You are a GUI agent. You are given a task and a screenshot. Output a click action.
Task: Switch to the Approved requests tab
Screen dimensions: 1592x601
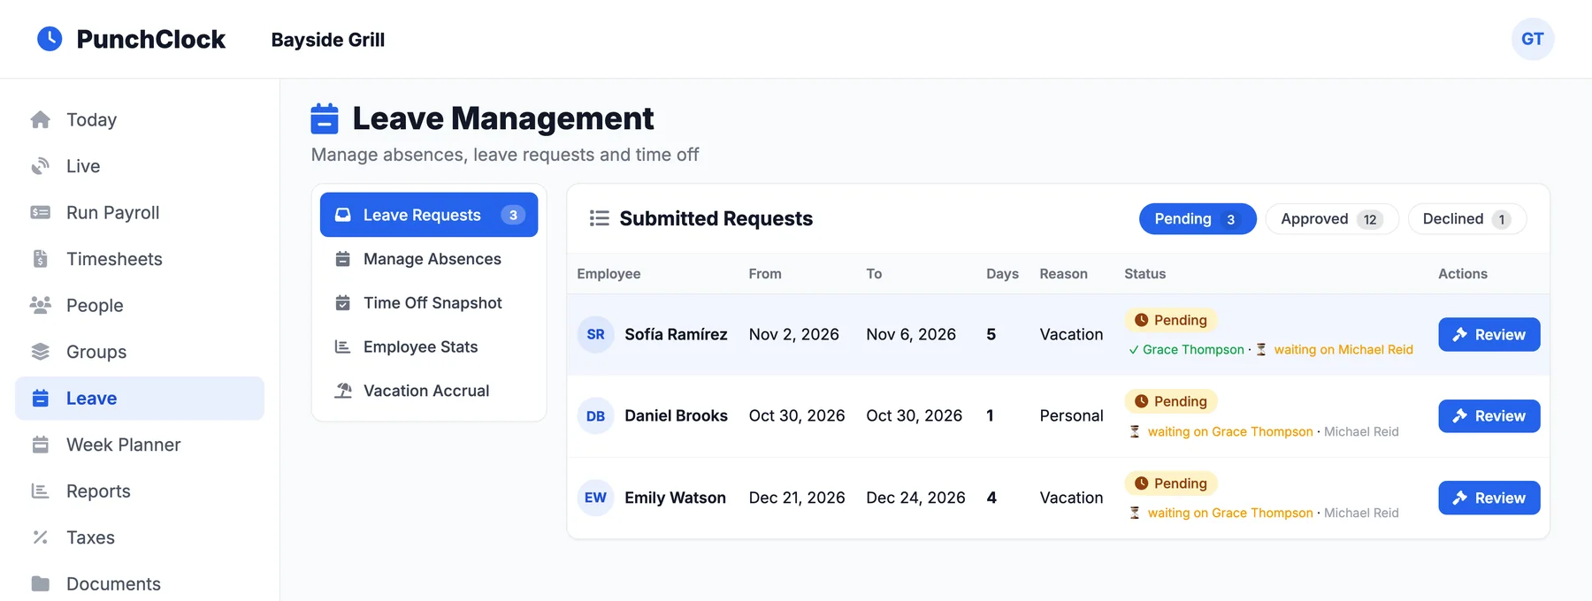tap(1332, 219)
